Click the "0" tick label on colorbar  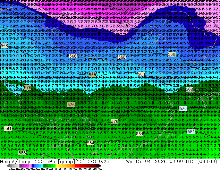tap(56, 169)
